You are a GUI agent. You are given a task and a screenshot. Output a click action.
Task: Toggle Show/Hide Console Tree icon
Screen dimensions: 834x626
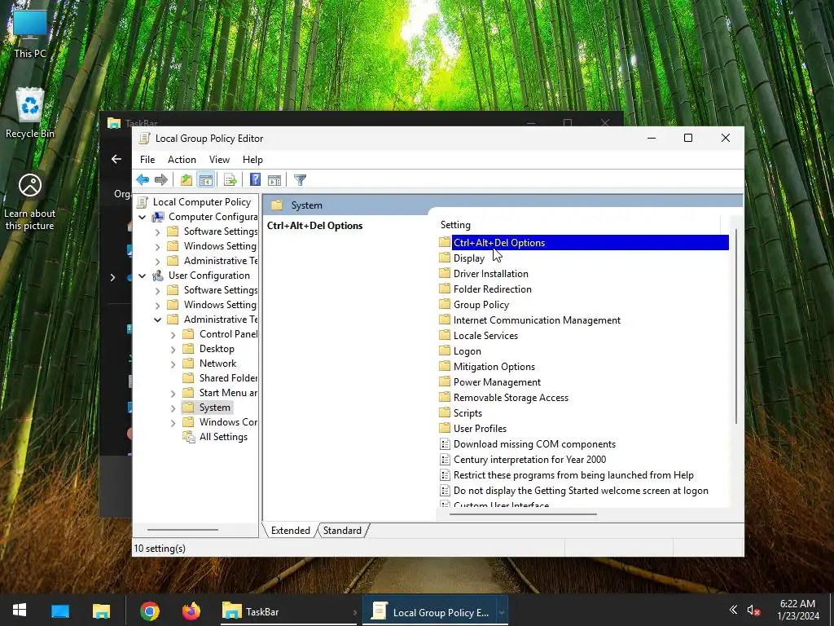[x=206, y=180]
